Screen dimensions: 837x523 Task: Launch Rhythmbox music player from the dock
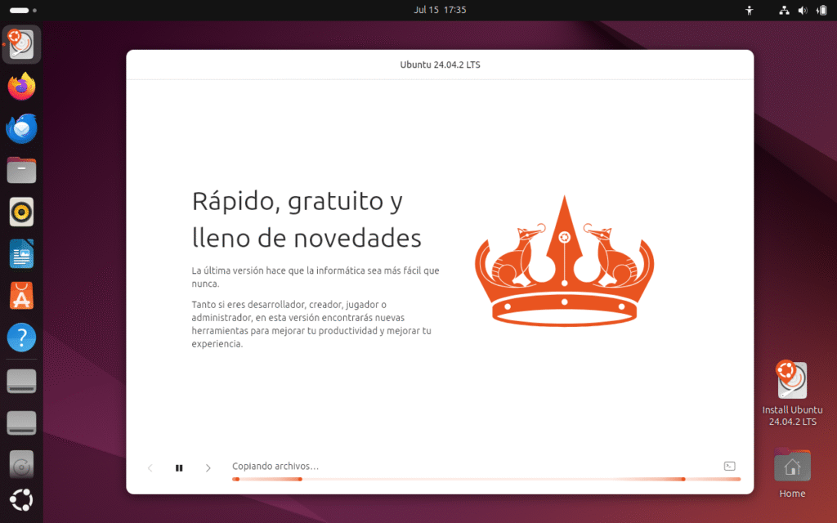(x=21, y=212)
